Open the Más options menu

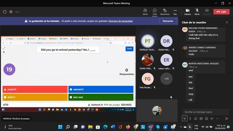coord(175,12)
